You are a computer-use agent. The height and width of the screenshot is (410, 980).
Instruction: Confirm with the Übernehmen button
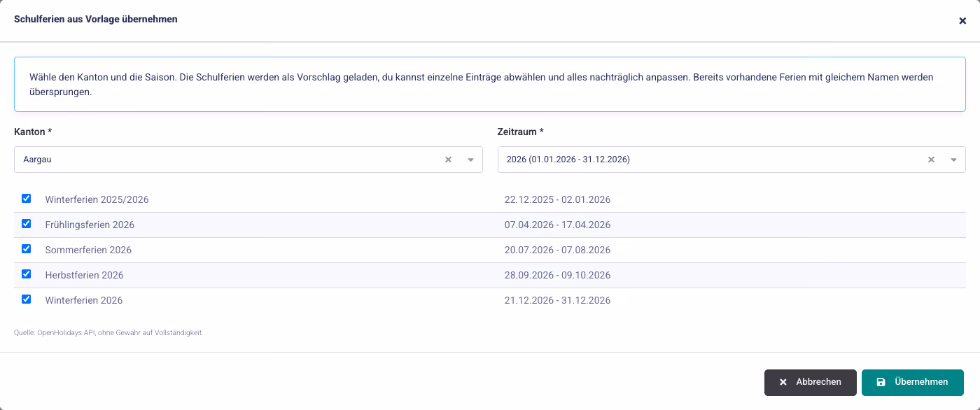(x=913, y=383)
